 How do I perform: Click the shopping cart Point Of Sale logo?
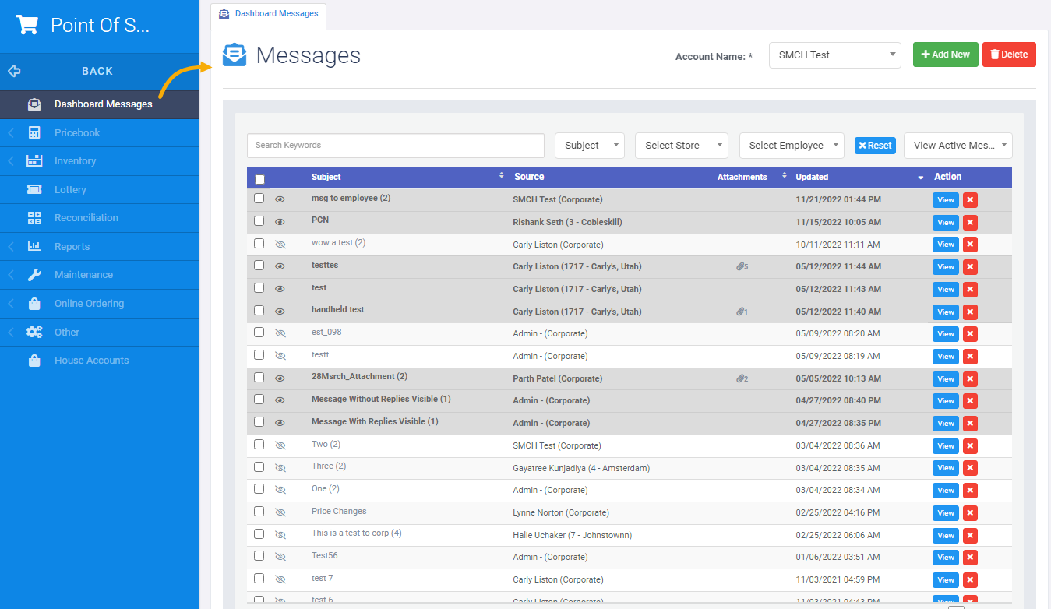click(x=27, y=24)
